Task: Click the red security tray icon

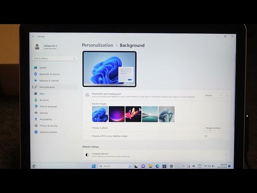Action: pos(189,166)
